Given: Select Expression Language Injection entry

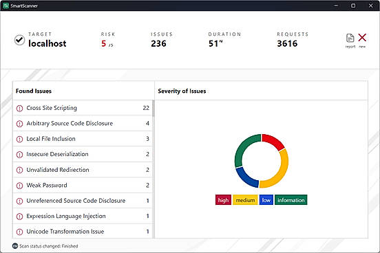Looking at the screenshot, I should (83, 216).
